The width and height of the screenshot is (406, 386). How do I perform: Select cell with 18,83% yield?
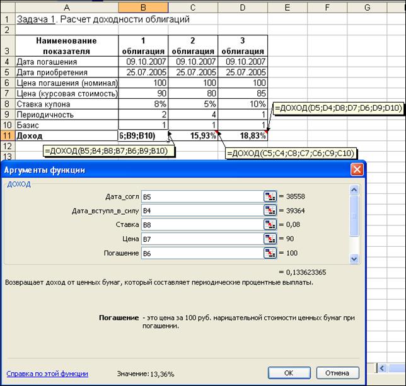point(243,135)
